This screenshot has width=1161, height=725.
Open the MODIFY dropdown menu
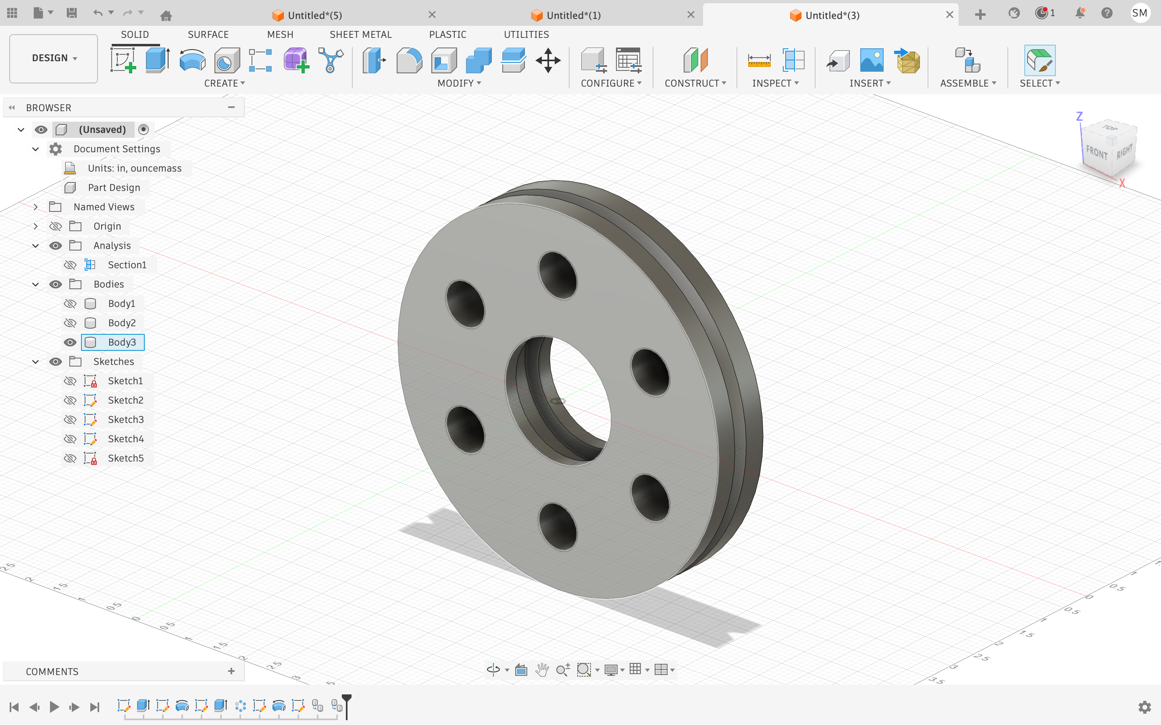[x=459, y=83]
